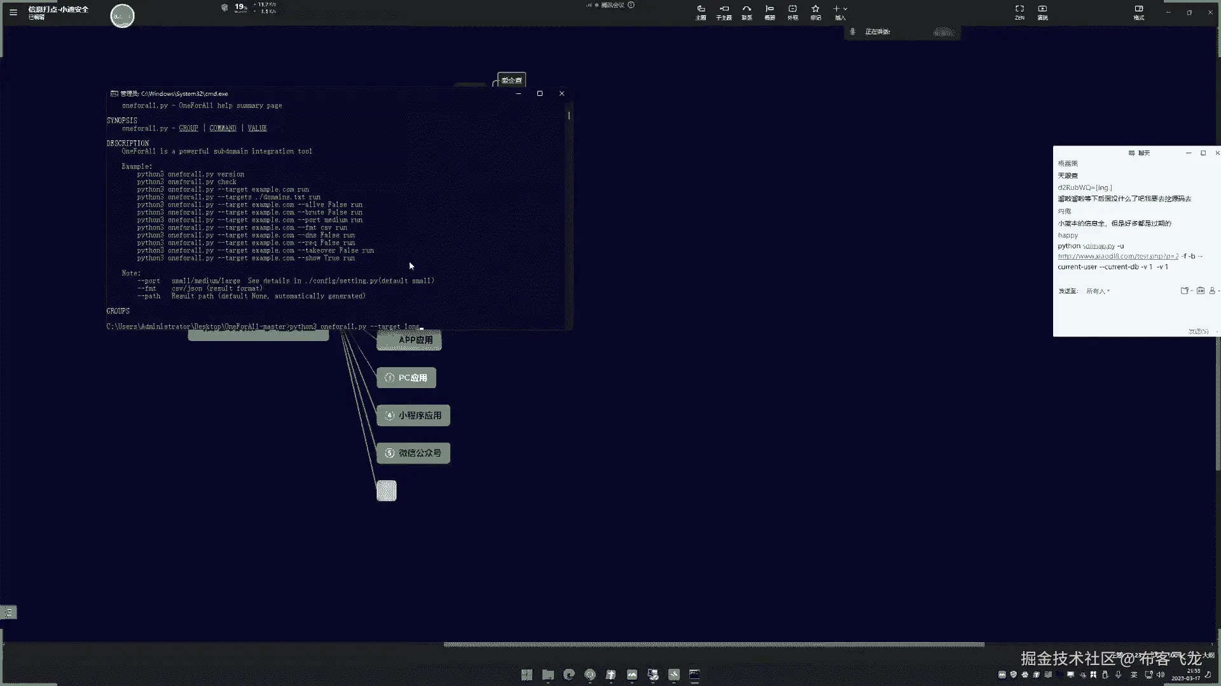Viewport: 1221px width, 686px height.
Task: Select the 联系 (Relationship) tool
Action: 747,11
